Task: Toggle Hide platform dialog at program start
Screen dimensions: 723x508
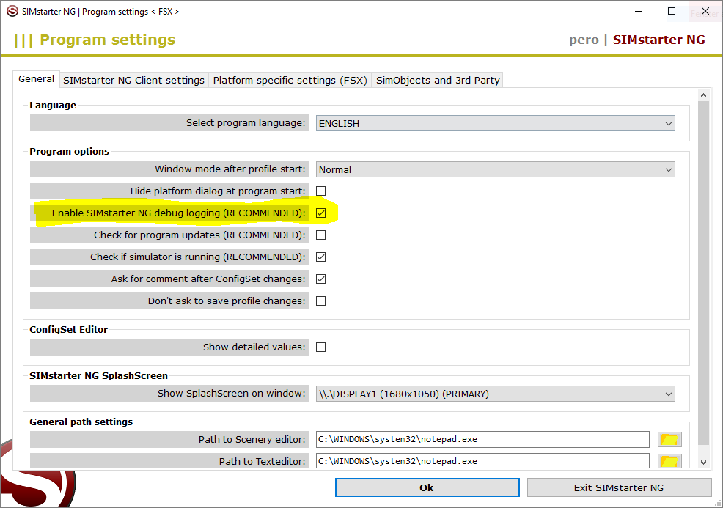Action: 321,191
